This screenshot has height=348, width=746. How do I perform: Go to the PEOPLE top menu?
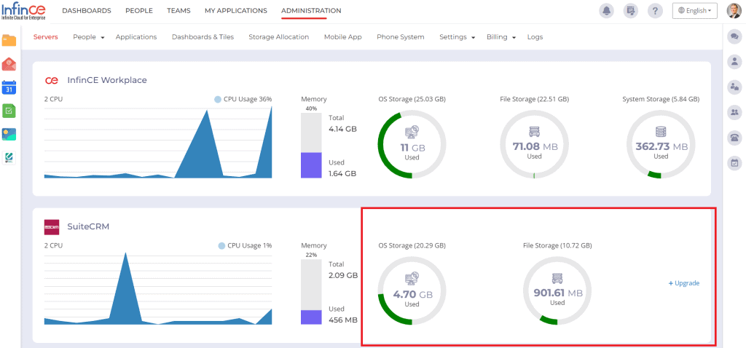click(139, 10)
